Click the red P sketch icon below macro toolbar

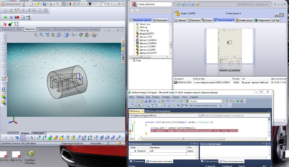(5, 24)
